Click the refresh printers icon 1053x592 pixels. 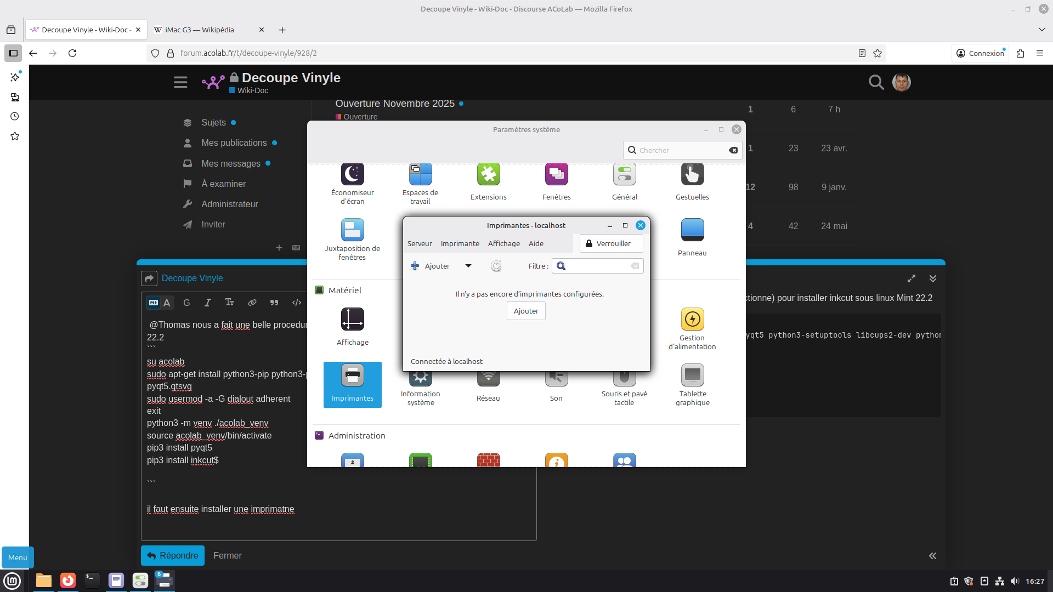tap(496, 266)
